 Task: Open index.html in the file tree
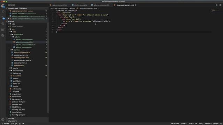17,76
